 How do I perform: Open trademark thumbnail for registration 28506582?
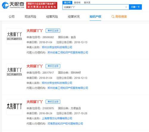(14, 36)
